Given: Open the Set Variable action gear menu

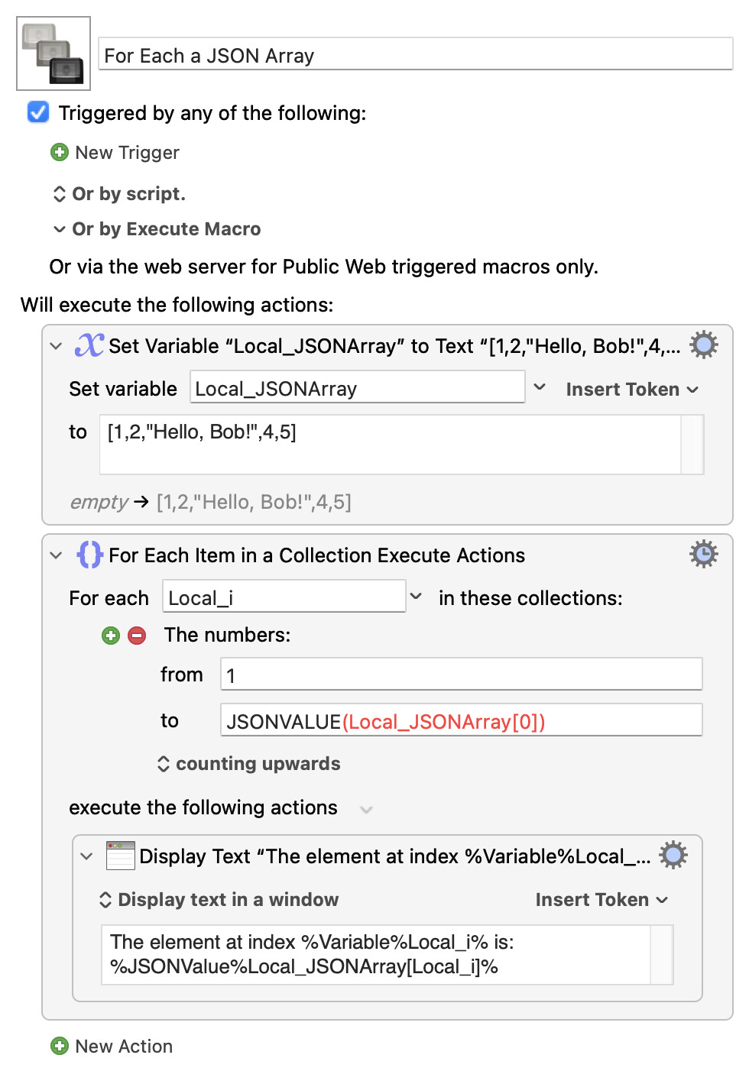Looking at the screenshot, I should click(x=703, y=345).
